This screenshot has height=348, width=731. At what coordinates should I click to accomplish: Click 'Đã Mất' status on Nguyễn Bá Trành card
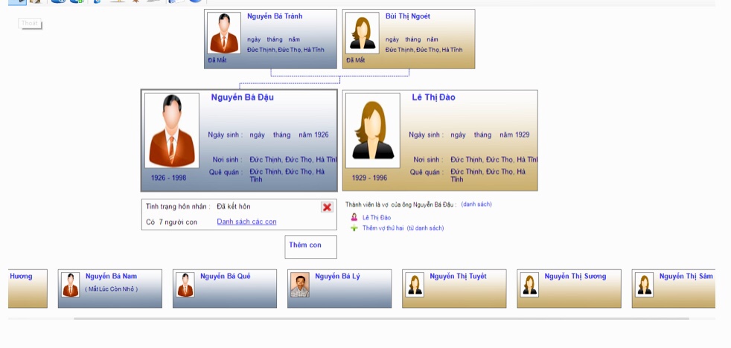tap(217, 60)
